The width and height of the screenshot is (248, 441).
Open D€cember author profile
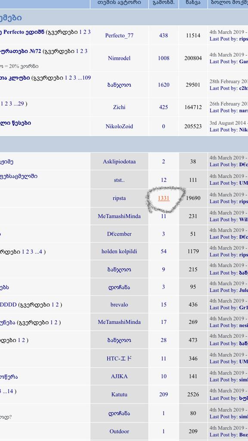pyautogui.click(x=119, y=234)
